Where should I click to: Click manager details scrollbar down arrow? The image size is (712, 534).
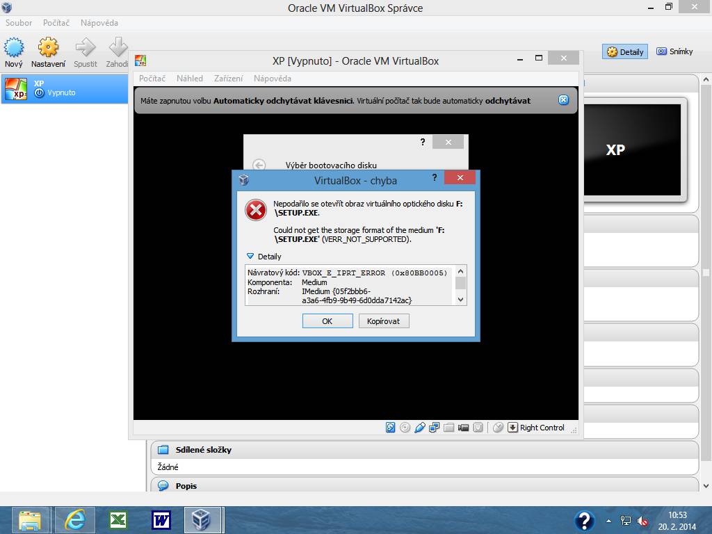click(706, 486)
